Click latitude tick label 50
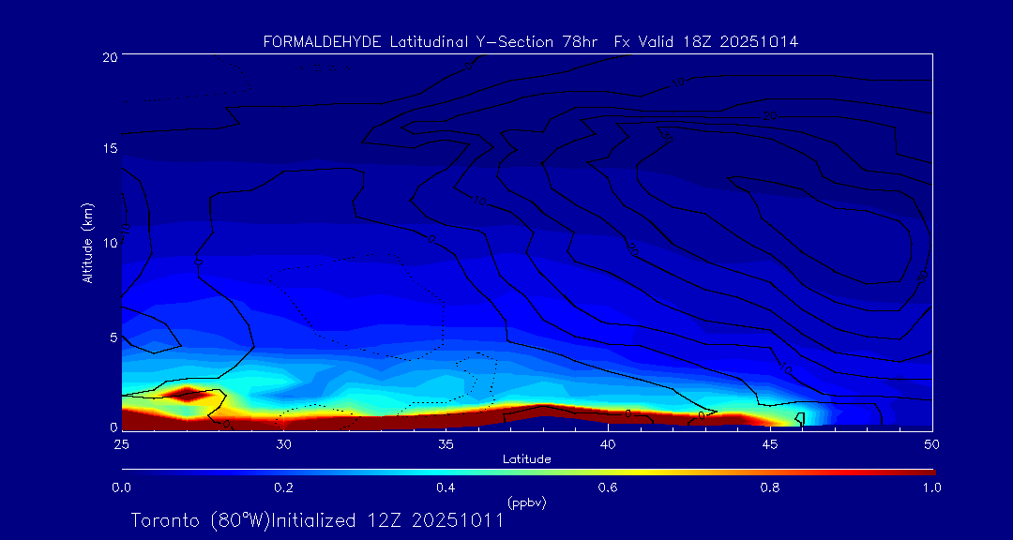This screenshot has width=1013, height=540. click(x=931, y=444)
